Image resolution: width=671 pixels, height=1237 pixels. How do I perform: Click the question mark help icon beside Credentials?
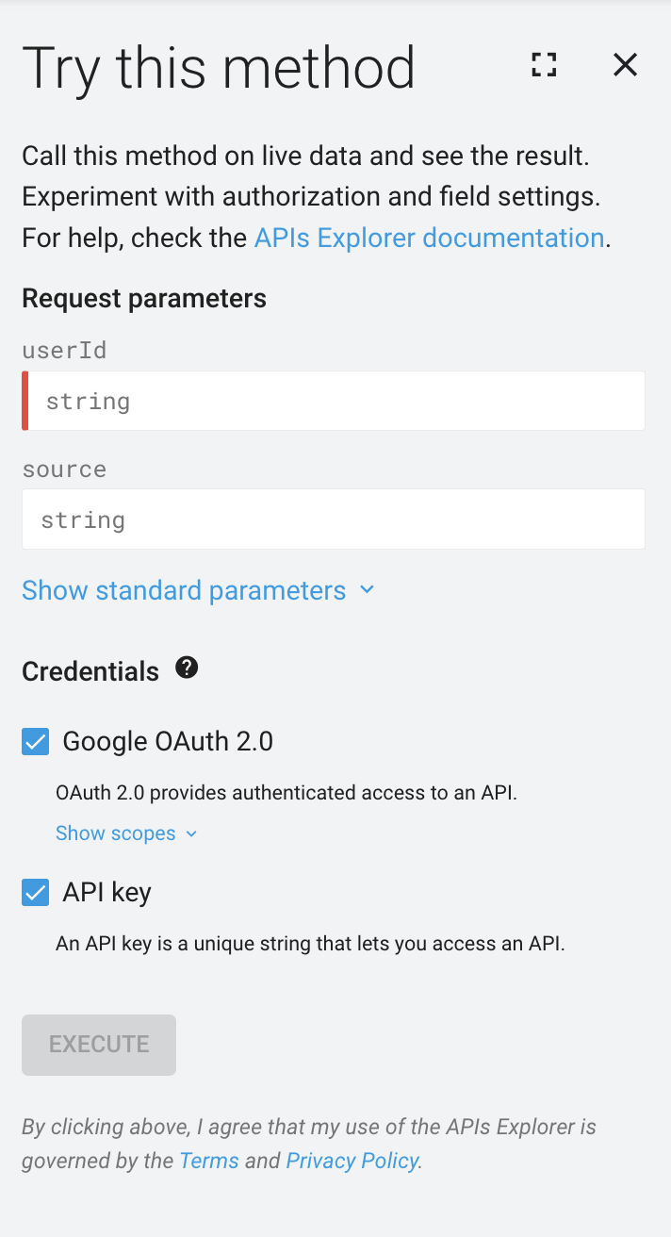tap(187, 668)
